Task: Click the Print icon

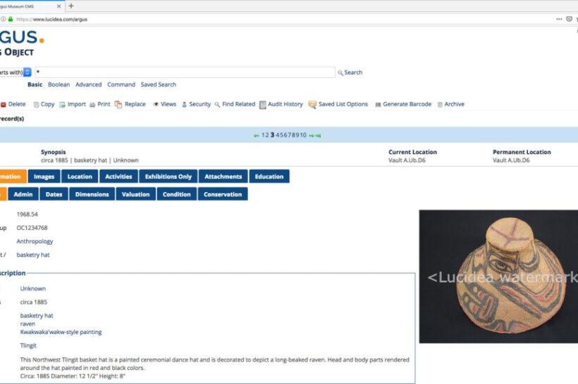Action: (92, 104)
